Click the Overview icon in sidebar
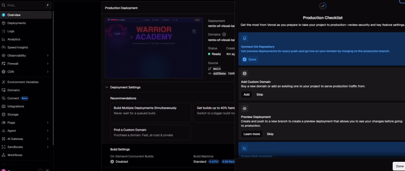This screenshot has width=405, height=171. pyautogui.click(x=3, y=15)
